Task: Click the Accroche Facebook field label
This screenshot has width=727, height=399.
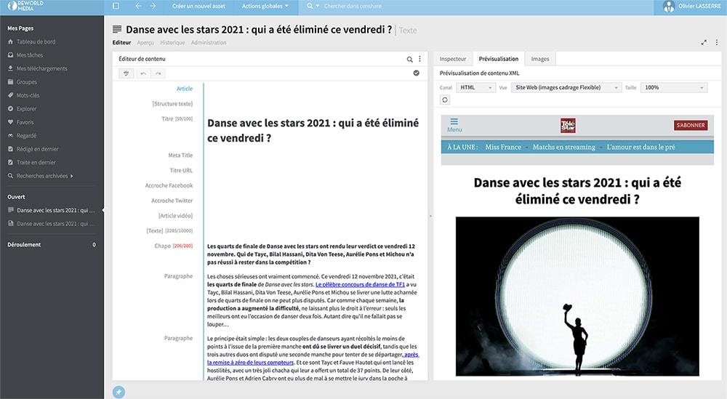Action: [169, 185]
